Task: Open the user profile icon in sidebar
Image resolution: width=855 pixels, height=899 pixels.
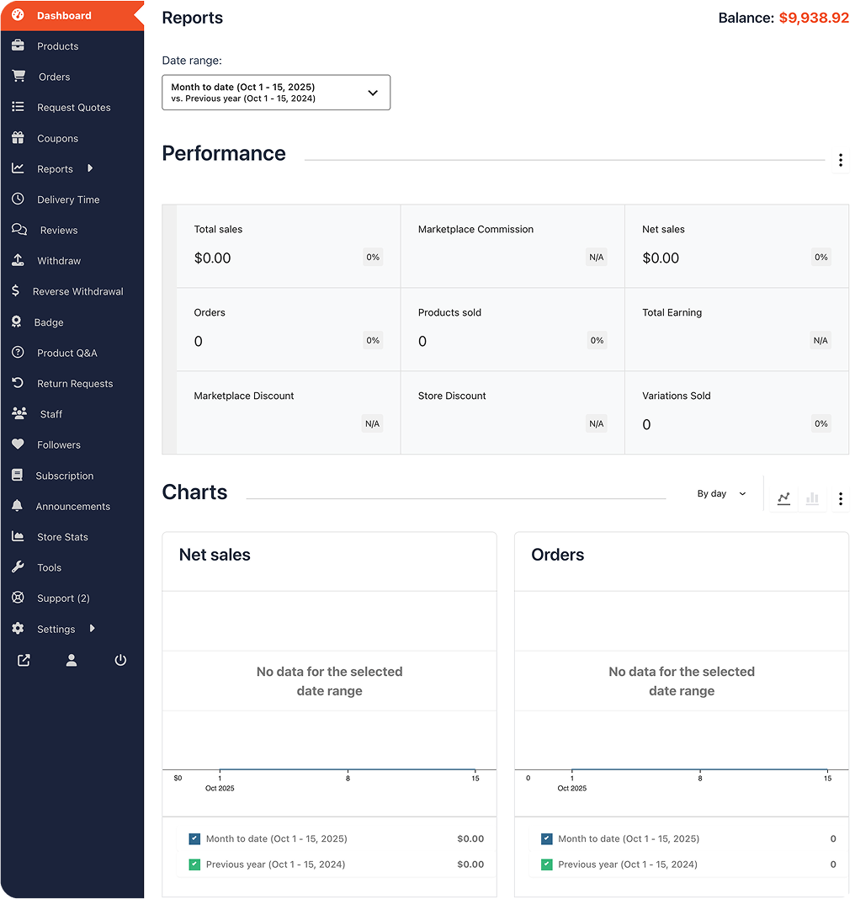Action: point(72,661)
